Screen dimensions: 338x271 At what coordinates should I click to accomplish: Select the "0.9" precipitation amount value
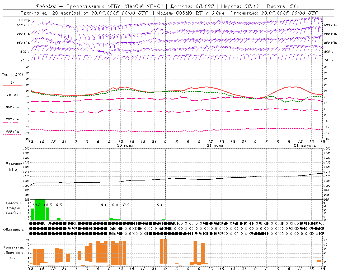(x=115, y=205)
